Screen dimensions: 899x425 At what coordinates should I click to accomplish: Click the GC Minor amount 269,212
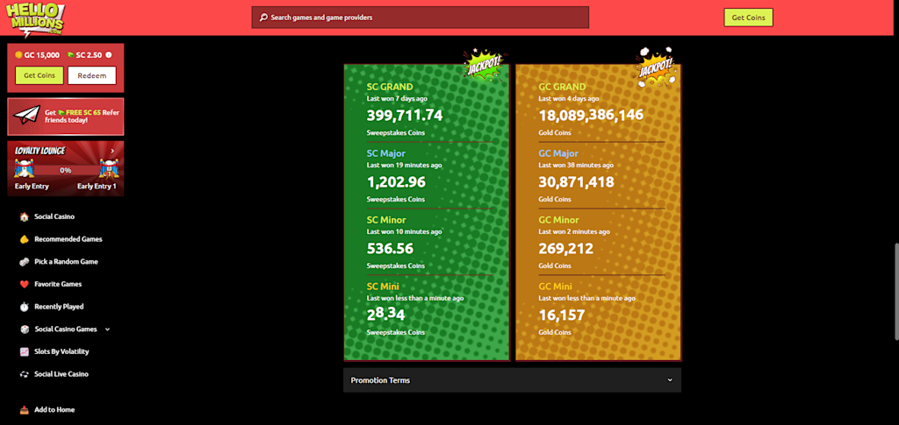pyautogui.click(x=566, y=248)
